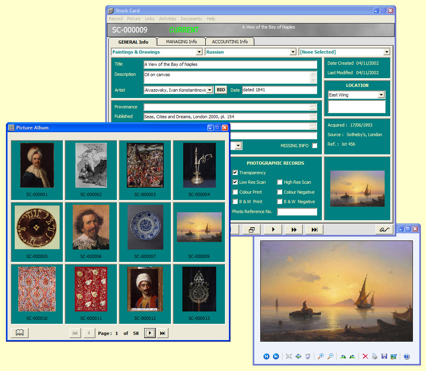
Task: Click the fit-to-window icon in the viewer
Action: click(298, 356)
